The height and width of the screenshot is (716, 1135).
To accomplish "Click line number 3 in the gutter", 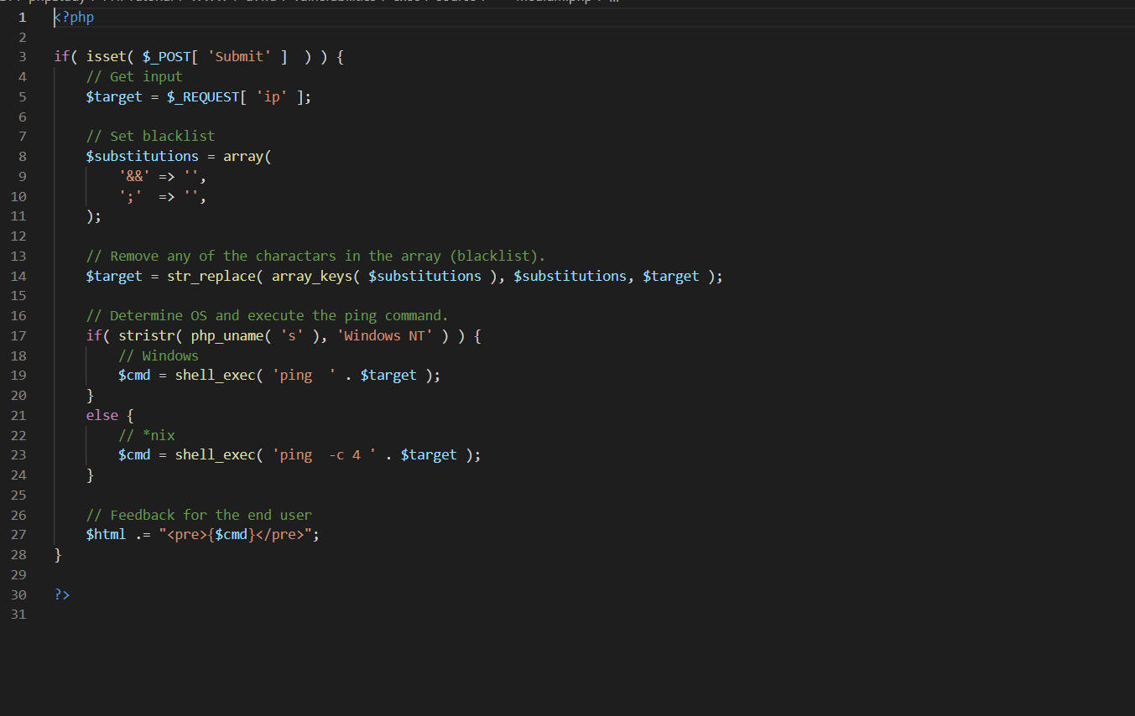I will coord(22,57).
